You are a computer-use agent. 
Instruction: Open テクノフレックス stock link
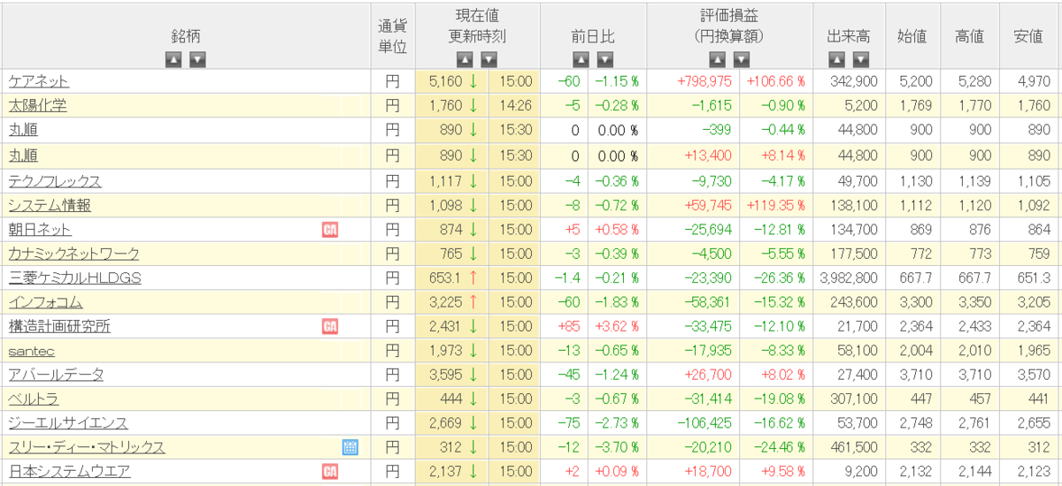coord(55,181)
